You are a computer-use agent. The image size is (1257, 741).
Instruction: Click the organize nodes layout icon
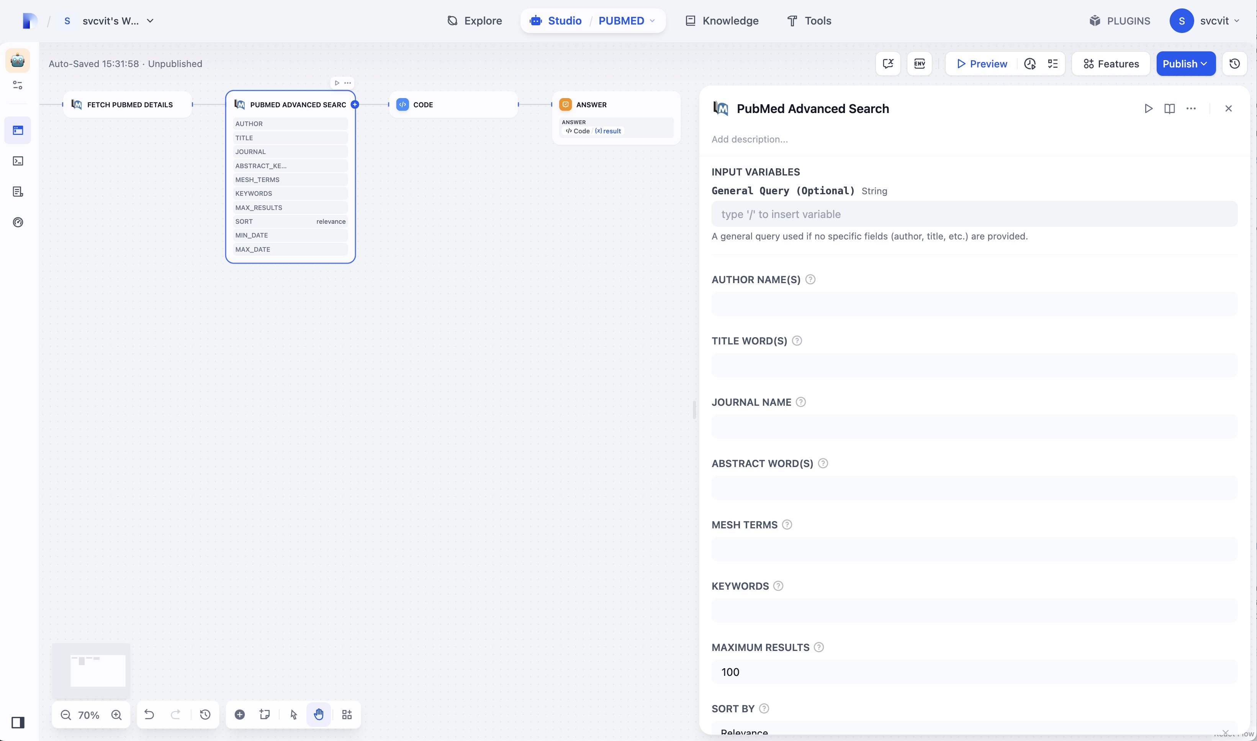(x=347, y=715)
